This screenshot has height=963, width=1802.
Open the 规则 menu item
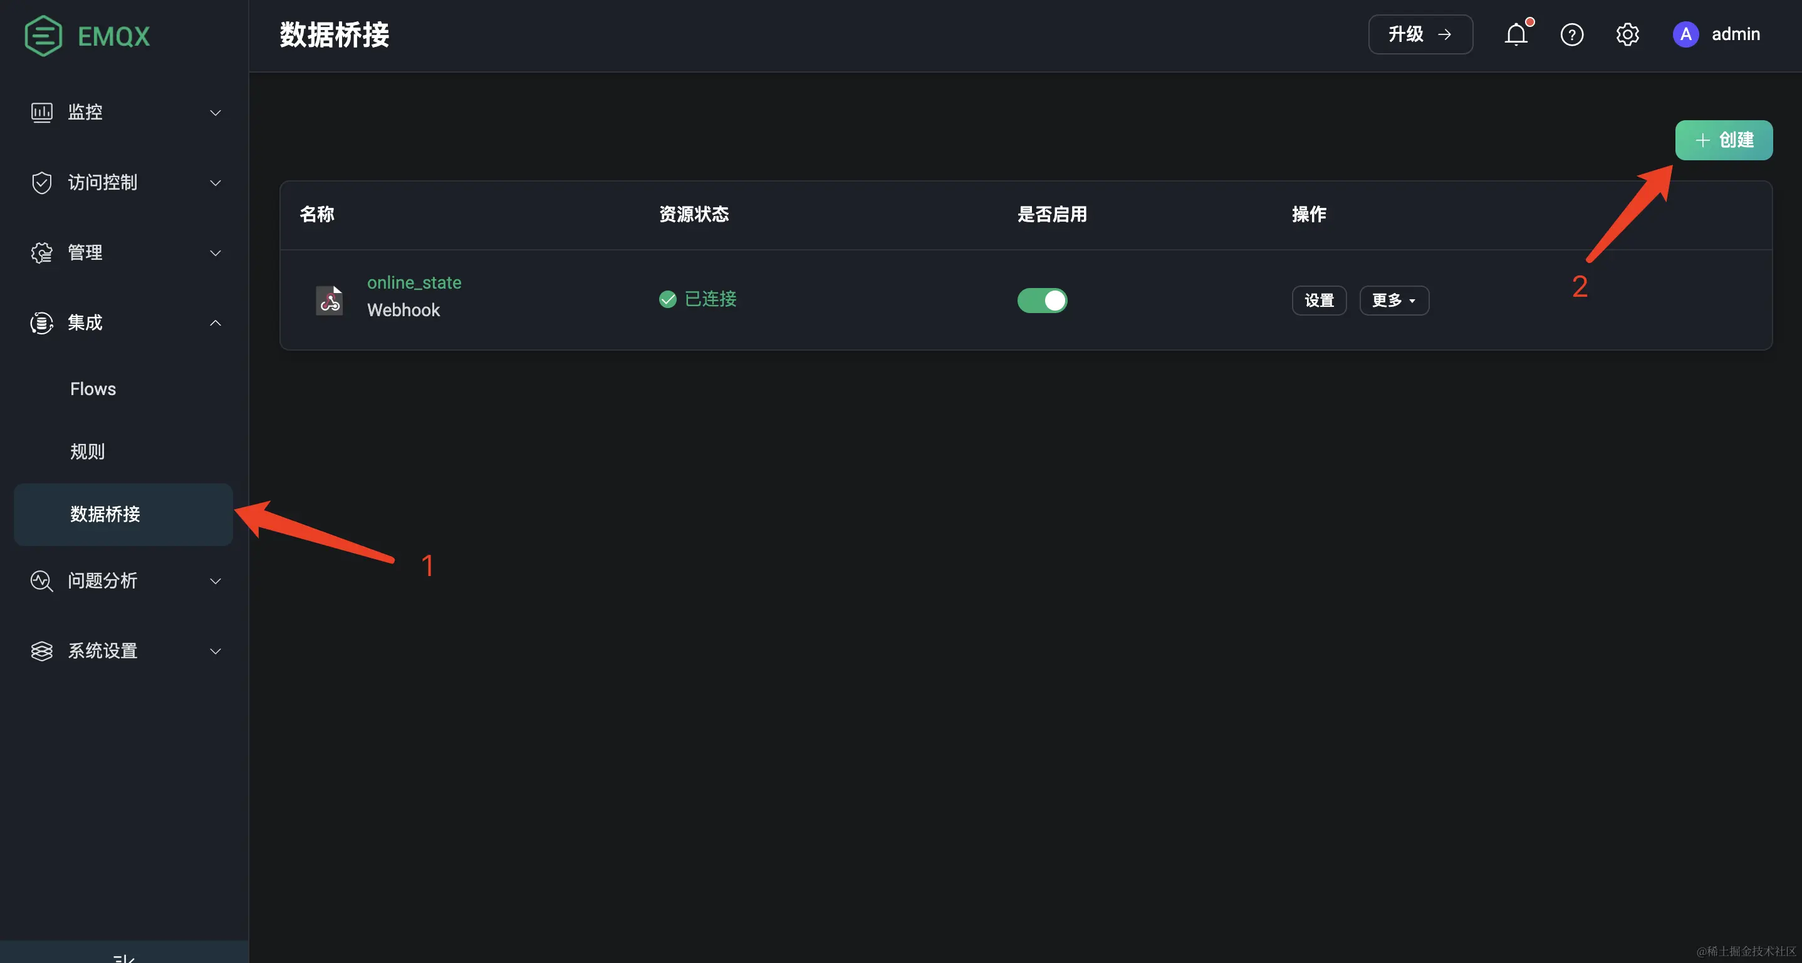pos(88,451)
